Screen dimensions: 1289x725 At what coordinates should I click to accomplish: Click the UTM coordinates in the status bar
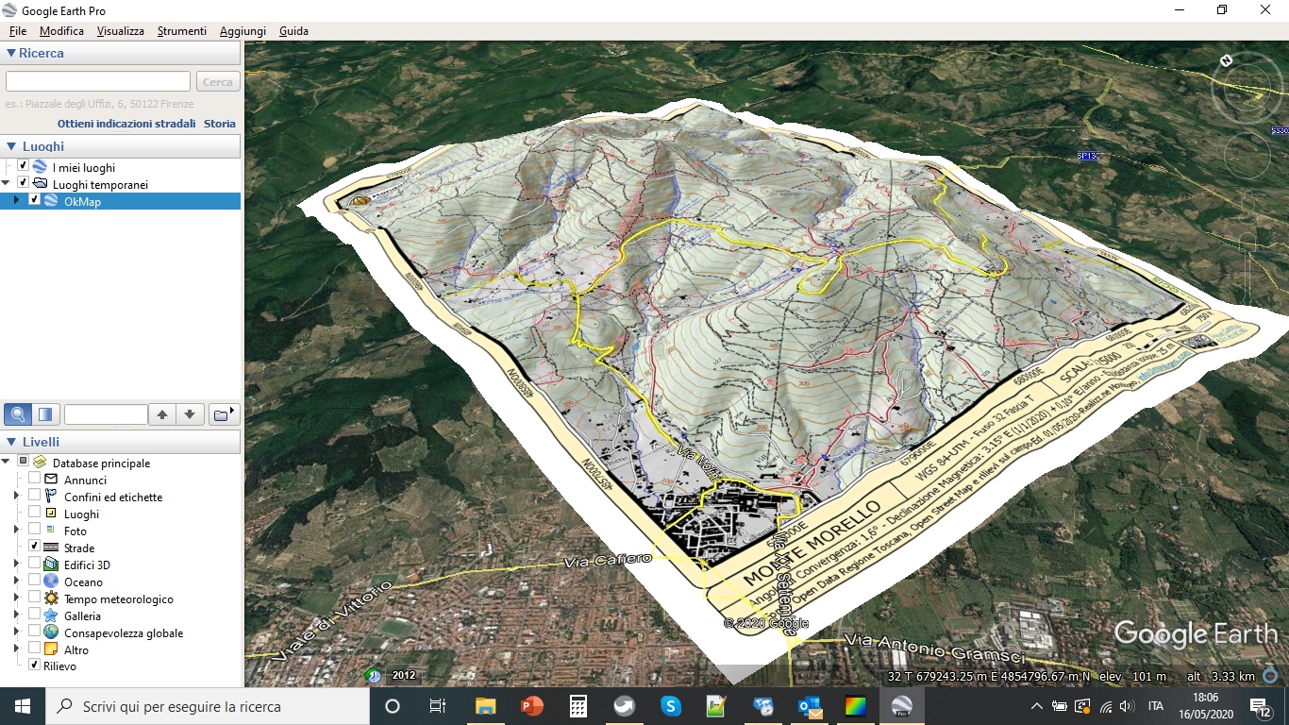[989, 676]
